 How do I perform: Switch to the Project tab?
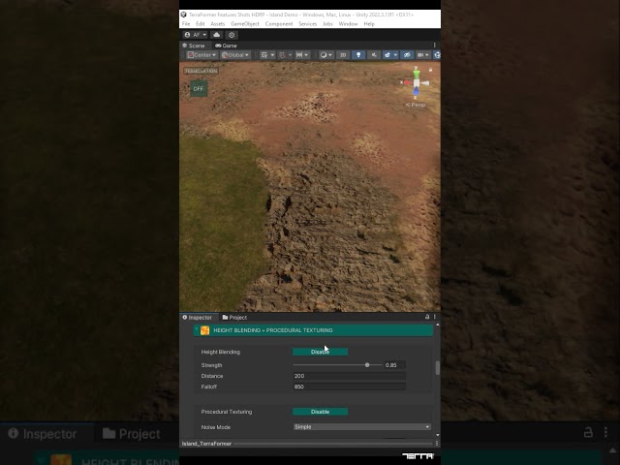(234, 317)
